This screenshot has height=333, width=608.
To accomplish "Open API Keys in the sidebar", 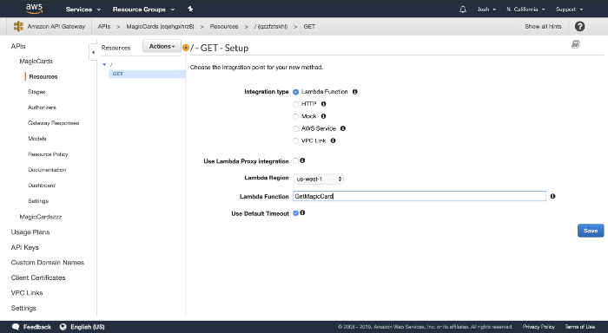I will [25, 247].
